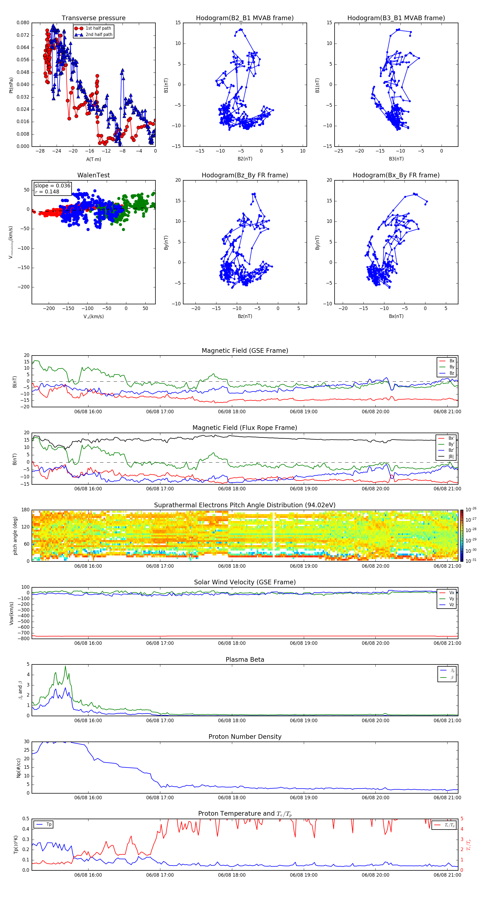Click the 'Transverse pressure' plot title
This screenshot has height=899, width=490.
pyautogui.click(x=93, y=18)
